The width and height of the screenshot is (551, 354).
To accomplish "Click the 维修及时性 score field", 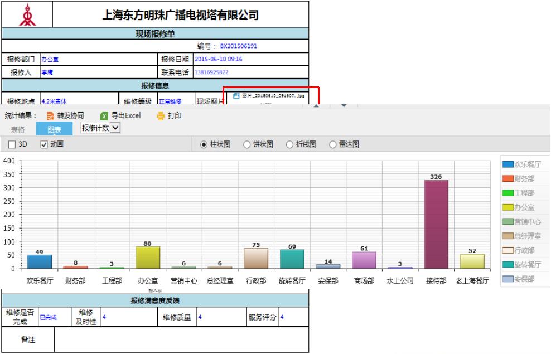I will click(129, 317).
